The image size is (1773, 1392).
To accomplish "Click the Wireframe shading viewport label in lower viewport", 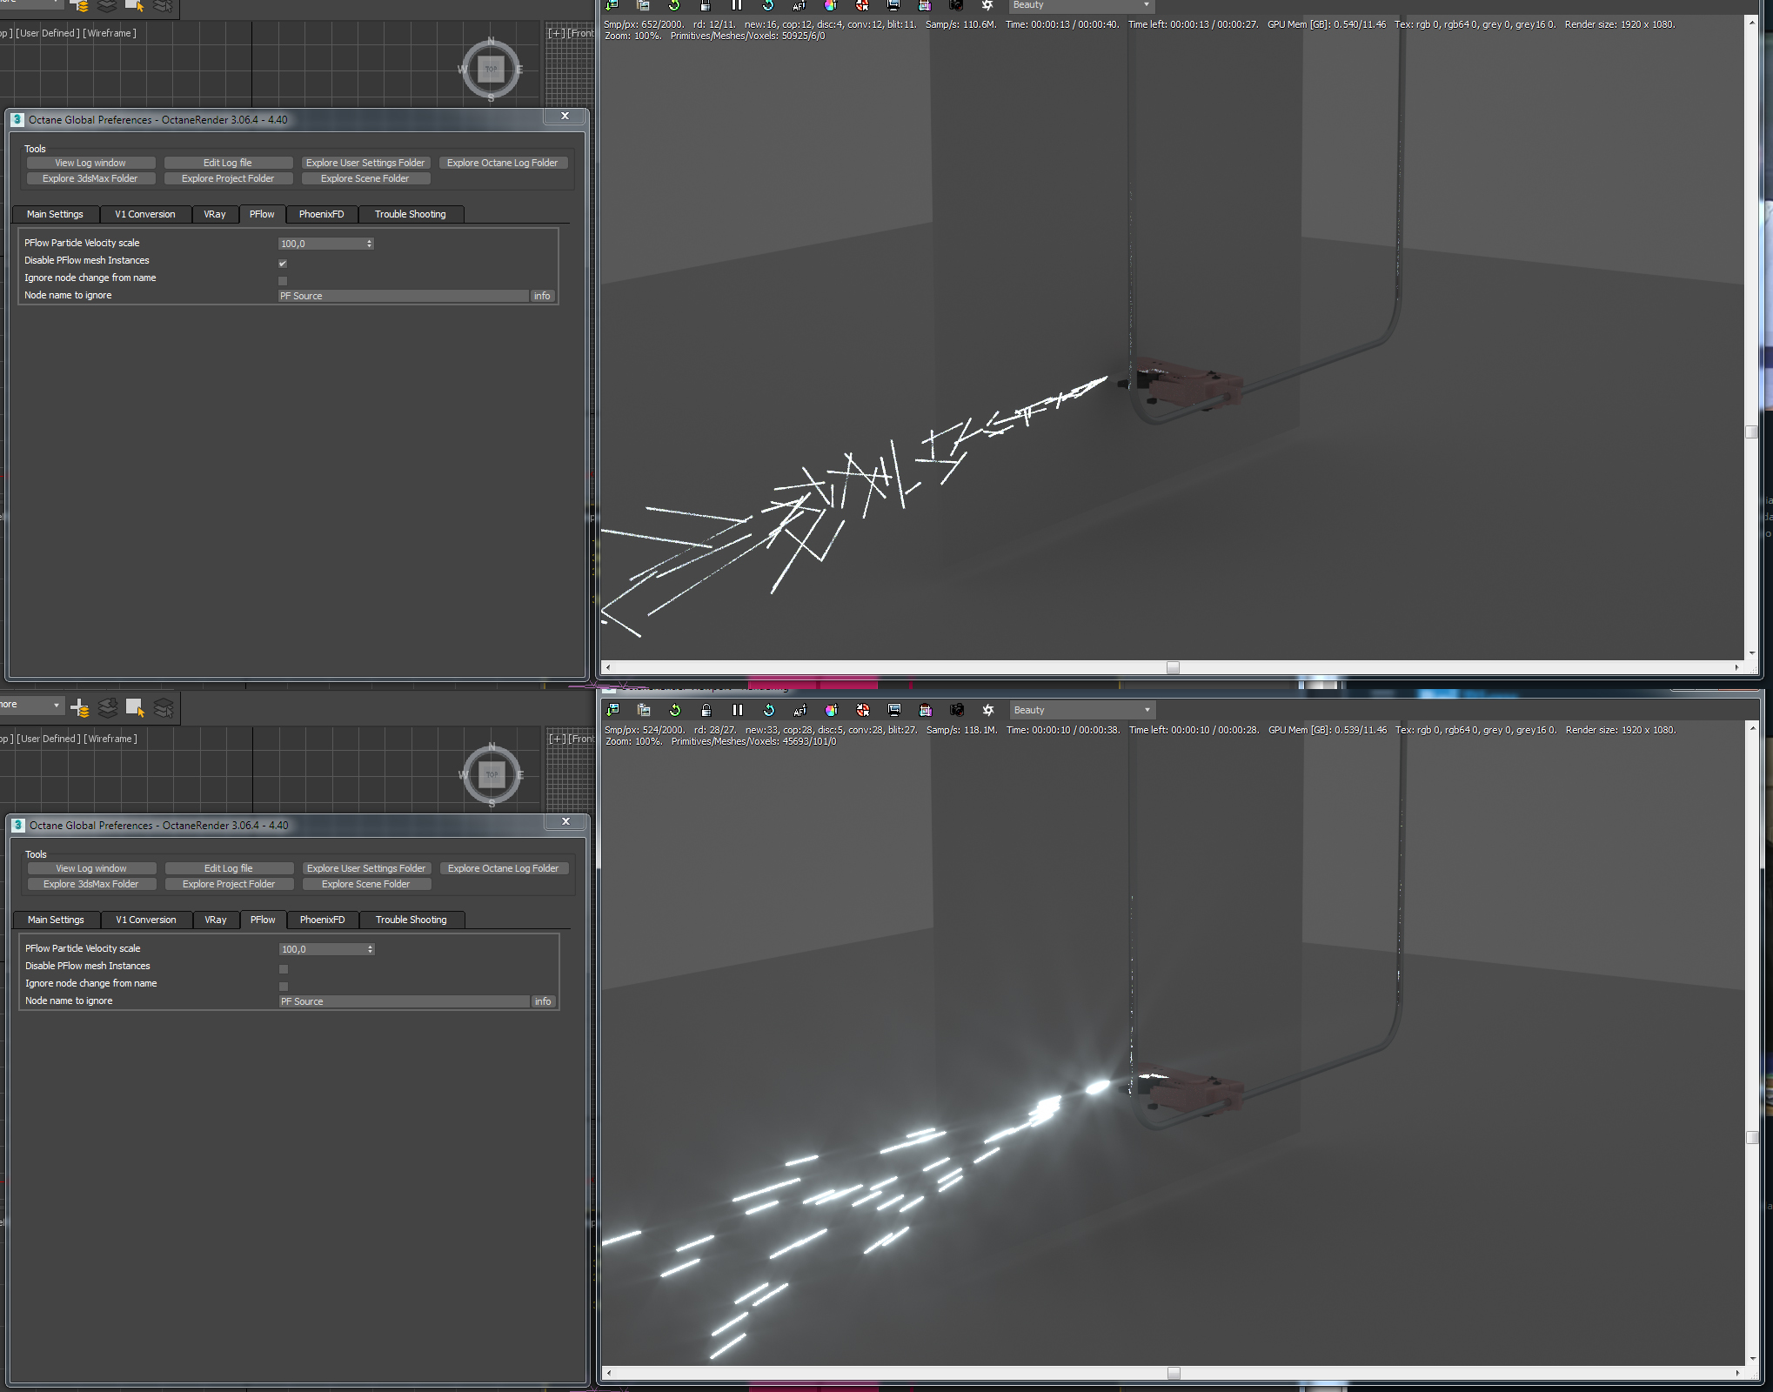I will tap(110, 739).
